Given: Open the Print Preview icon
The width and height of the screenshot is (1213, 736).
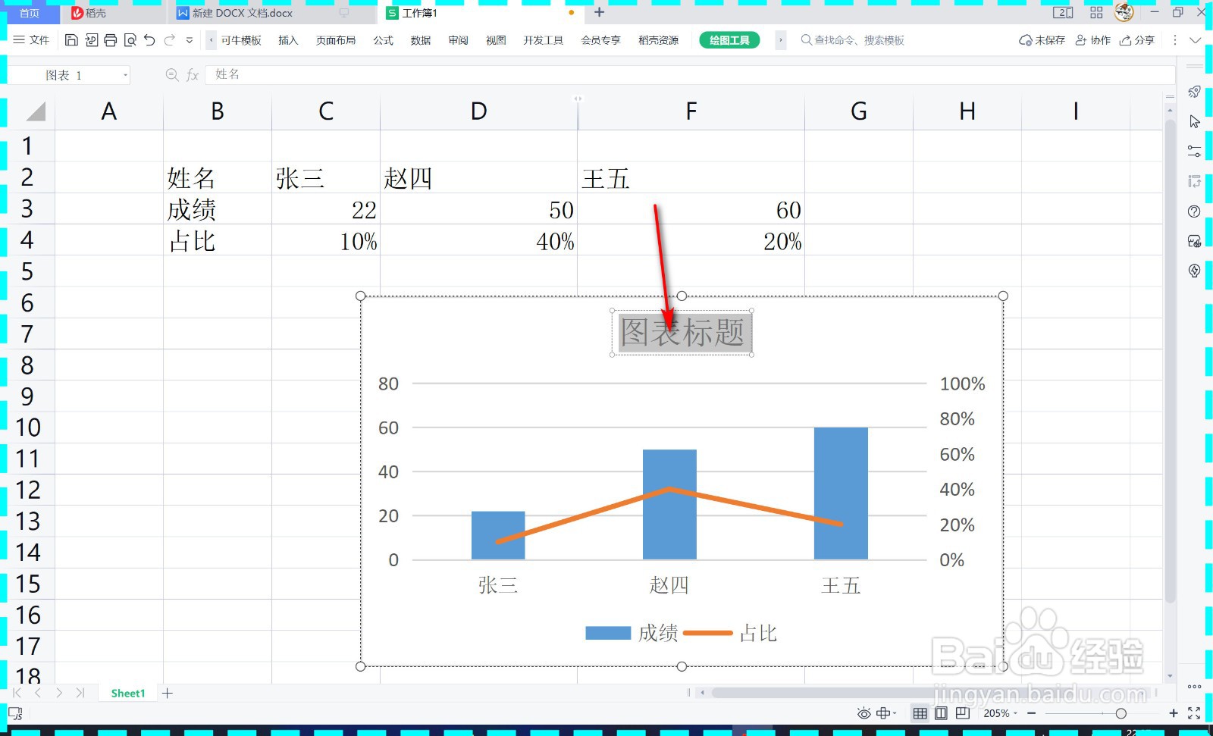Looking at the screenshot, I should click(130, 40).
